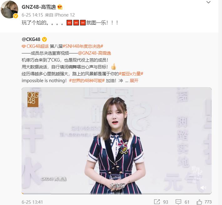Visit the @GNZ48-高雪逸 mention link
This screenshot has height=205, width=222.
[94, 53]
